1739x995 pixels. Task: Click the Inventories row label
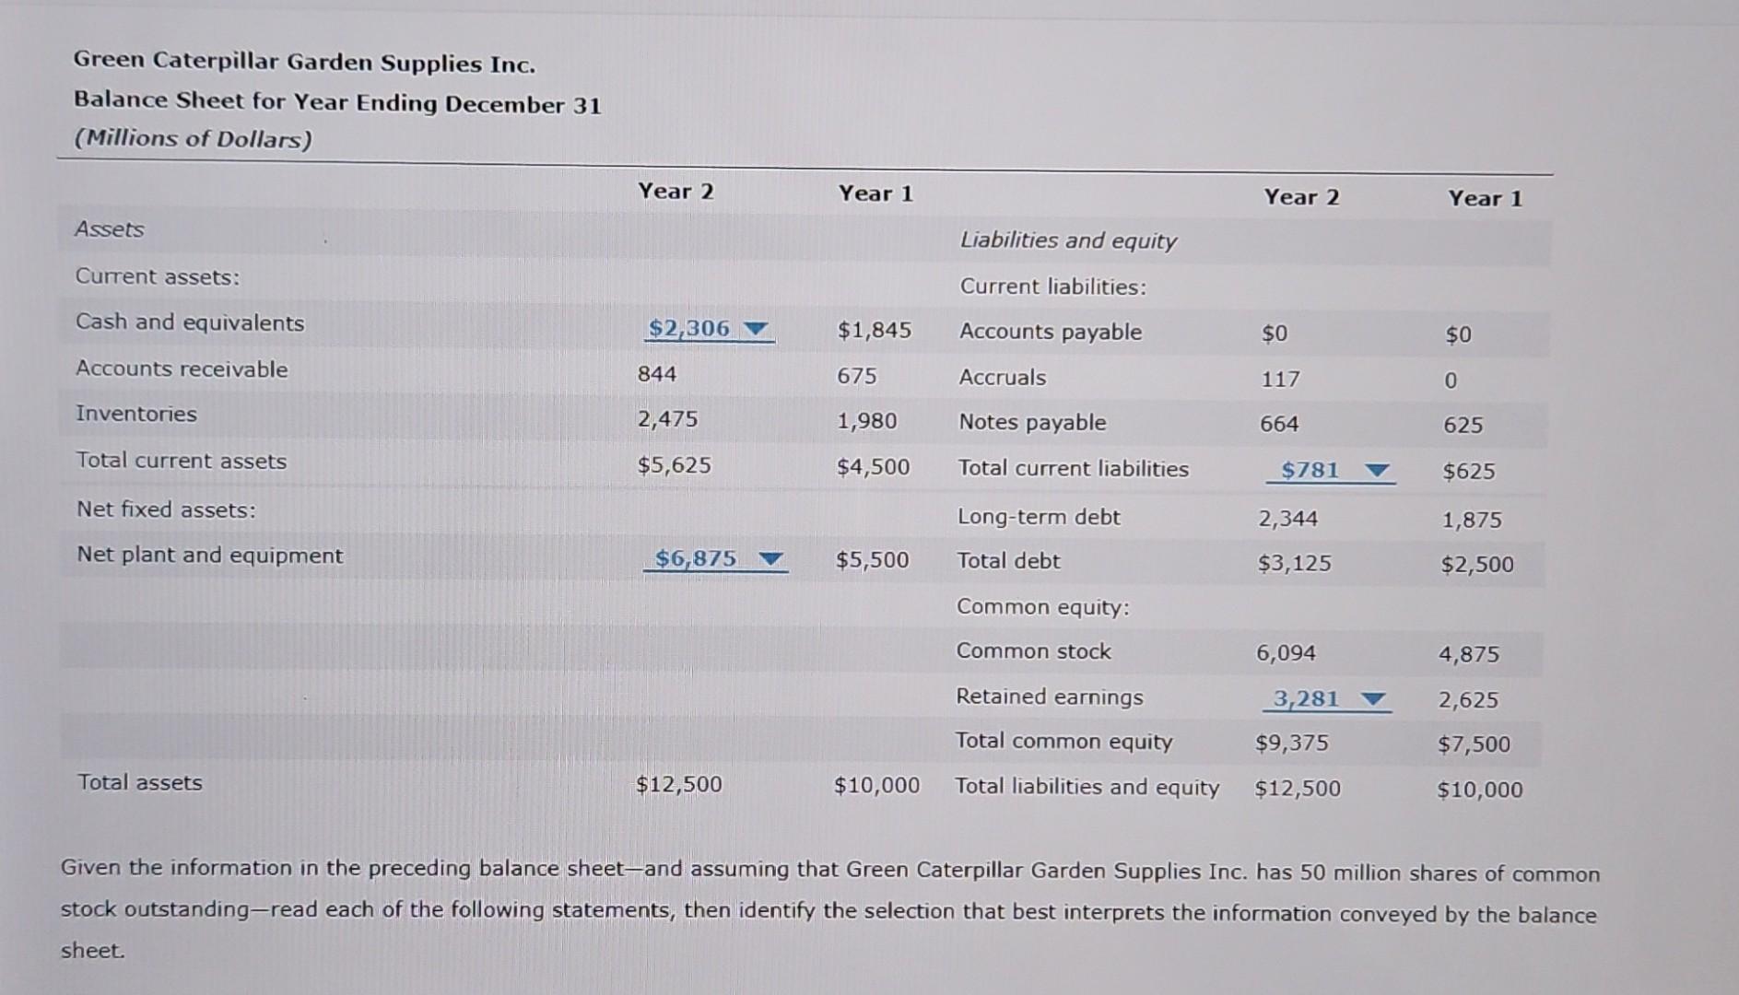click(x=136, y=414)
